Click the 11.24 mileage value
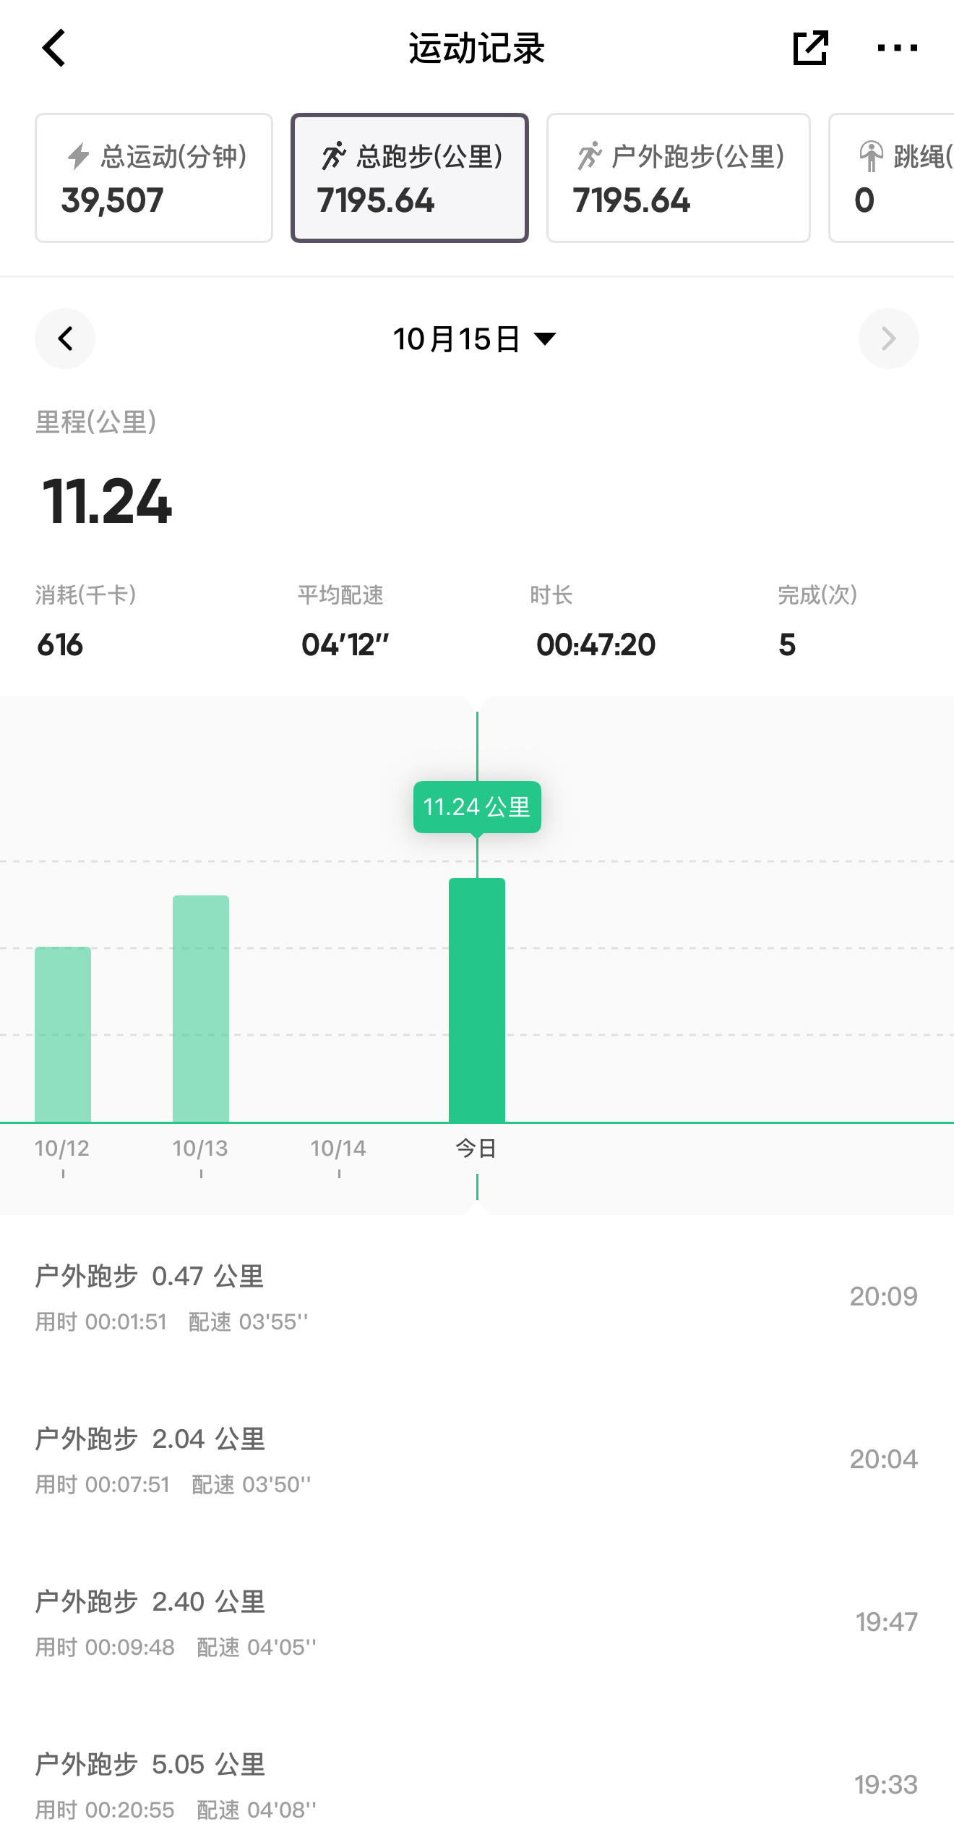This screenshot has width=954, height=1832. coord(107,501)
